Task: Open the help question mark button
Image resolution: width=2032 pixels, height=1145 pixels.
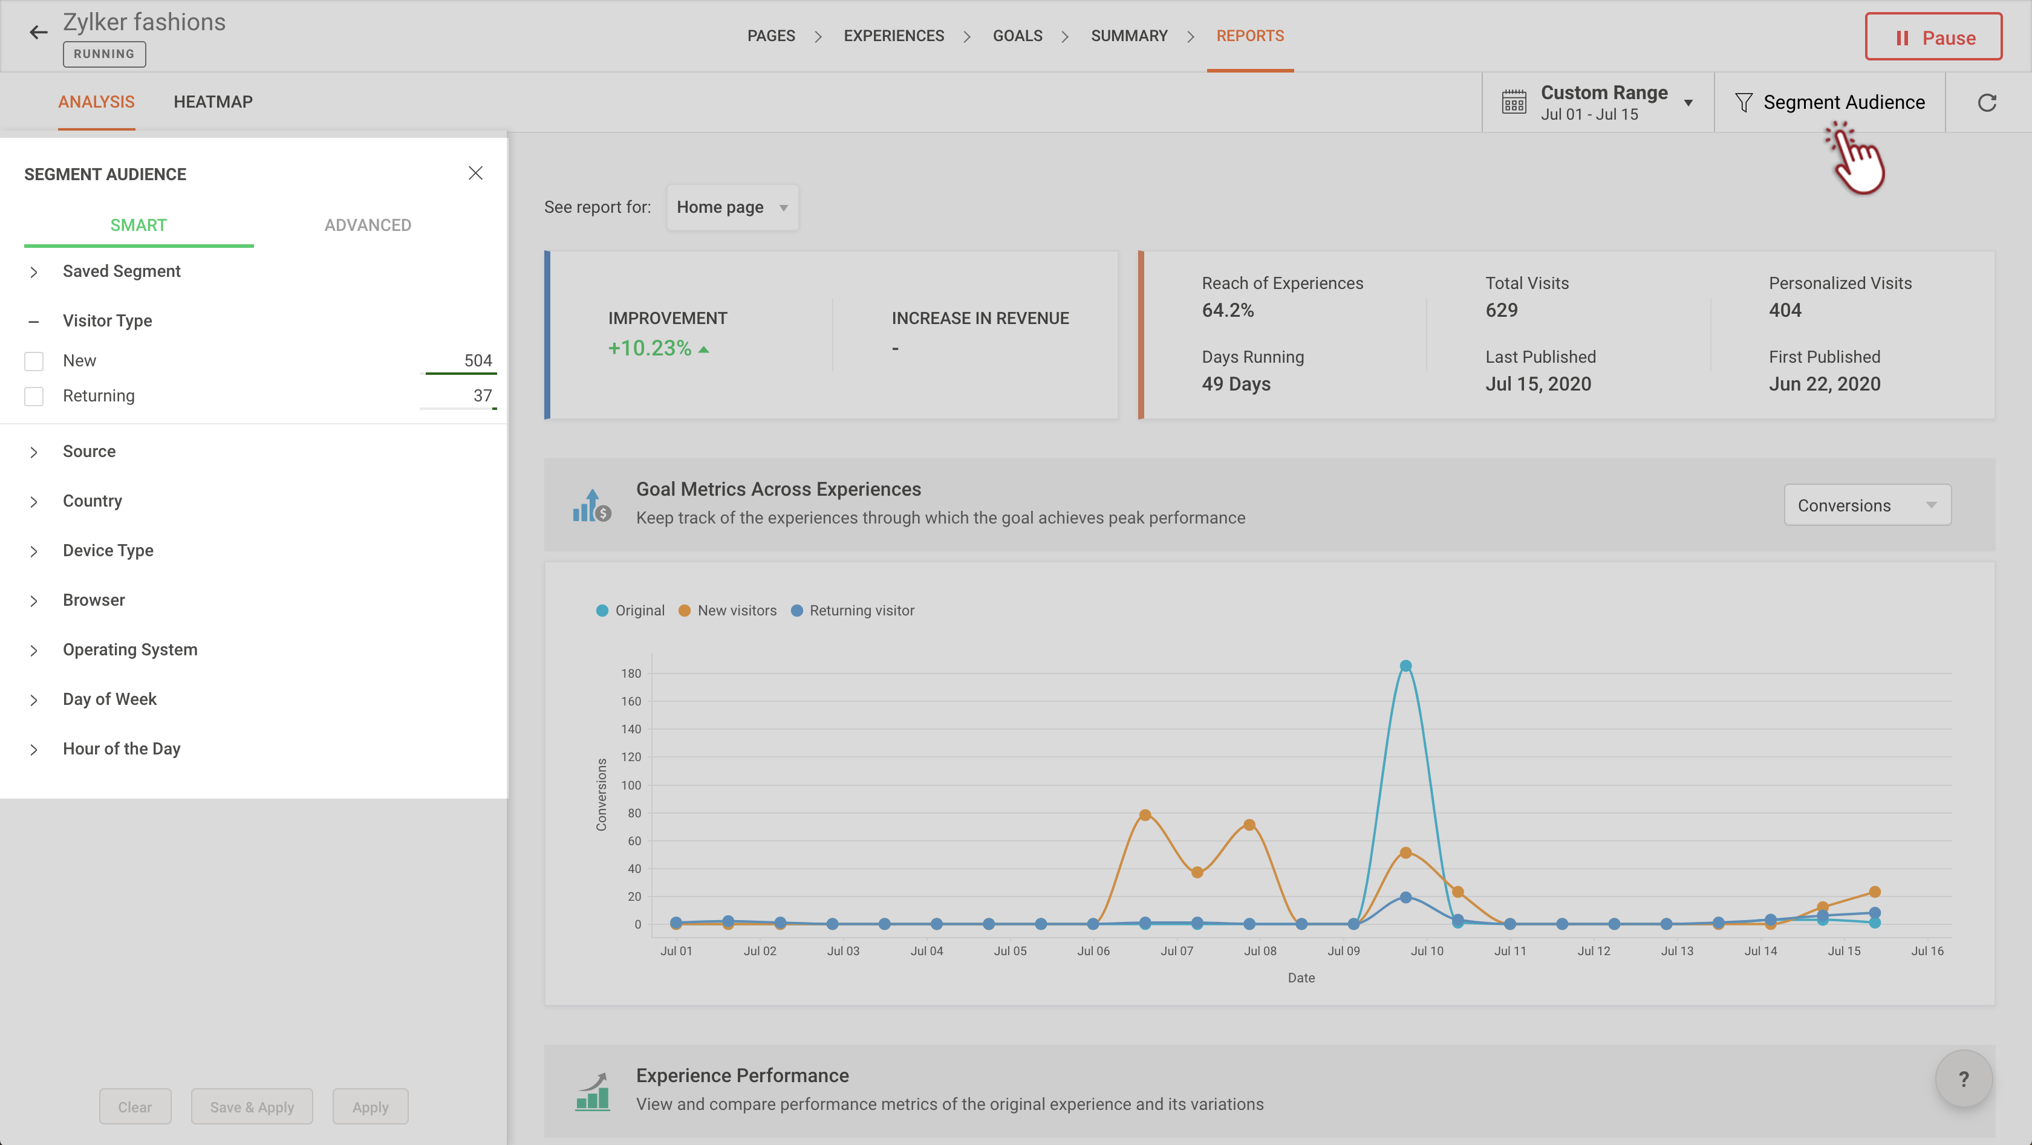Action: (x=1964, y=1079)
